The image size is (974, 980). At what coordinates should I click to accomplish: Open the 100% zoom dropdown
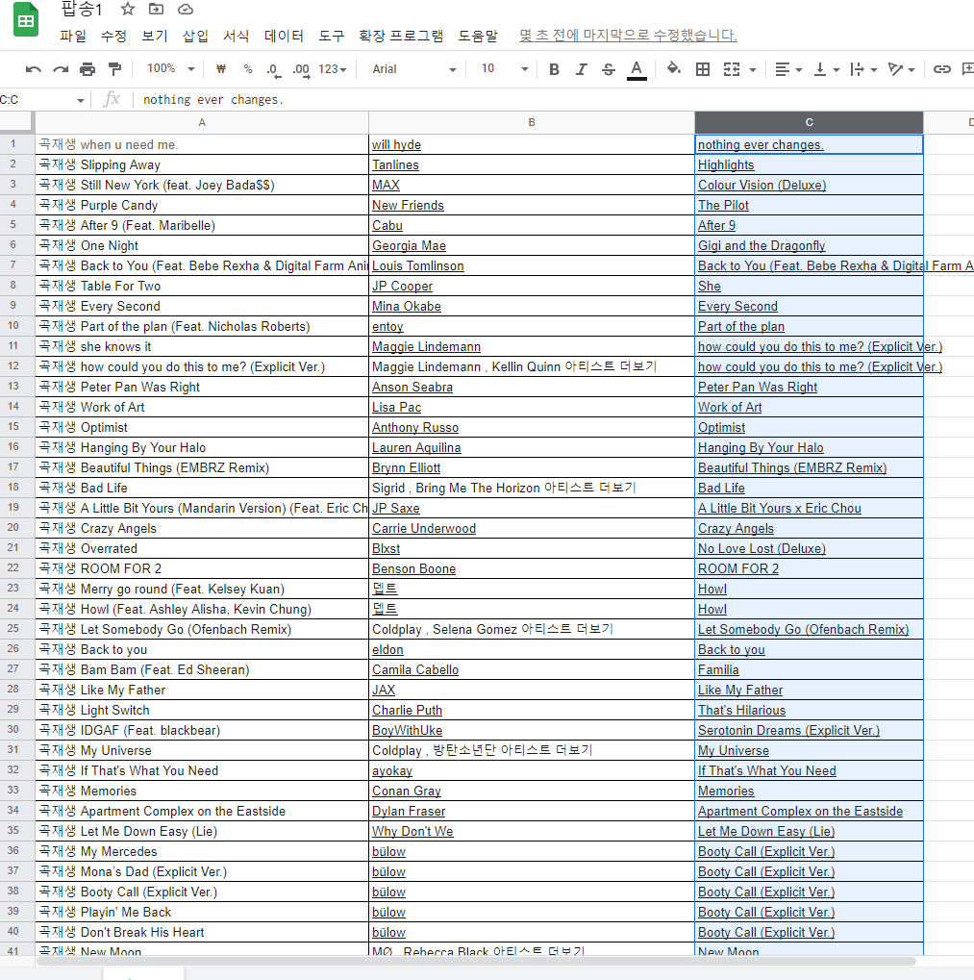170,68
